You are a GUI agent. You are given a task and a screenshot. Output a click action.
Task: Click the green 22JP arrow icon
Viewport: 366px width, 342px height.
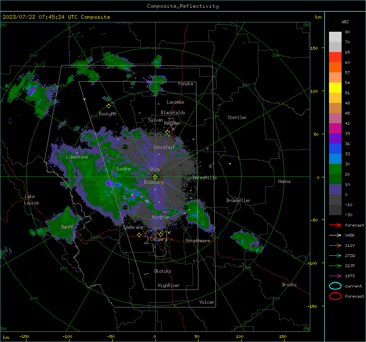coord(335,266)
